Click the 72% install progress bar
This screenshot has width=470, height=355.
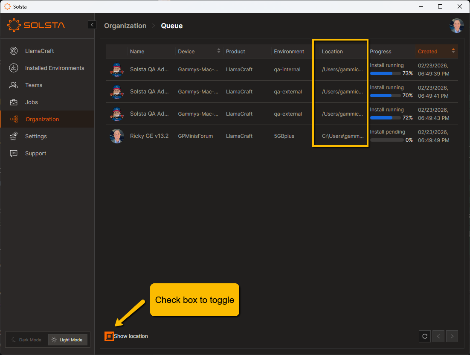click(x=385, y=118)
